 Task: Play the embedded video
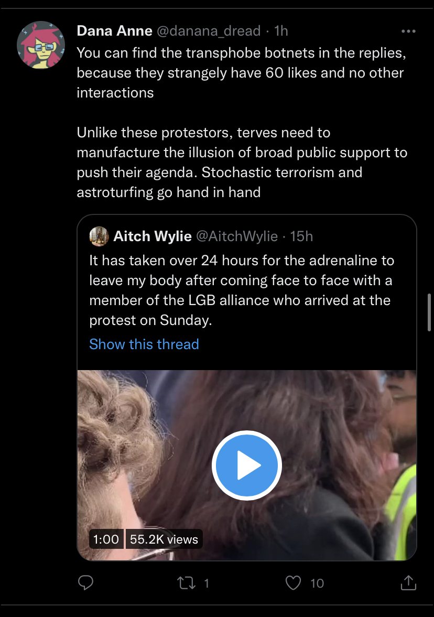coord(247,465)
